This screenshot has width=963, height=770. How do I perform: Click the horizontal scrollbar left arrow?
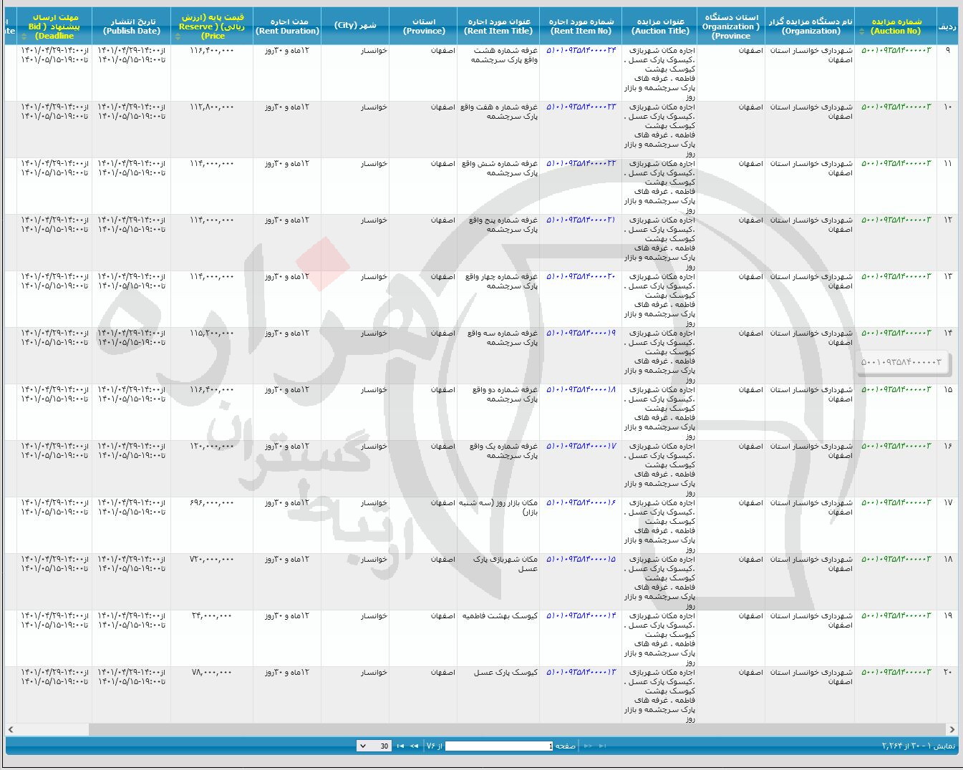[11, 729]
